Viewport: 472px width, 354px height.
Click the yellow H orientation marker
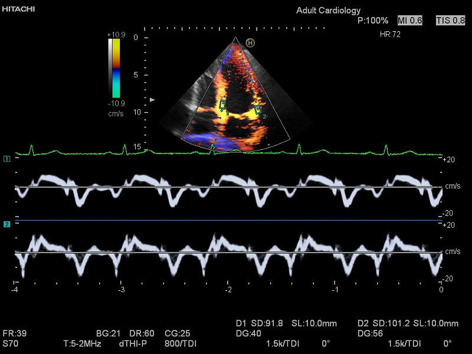click(250, 42)
